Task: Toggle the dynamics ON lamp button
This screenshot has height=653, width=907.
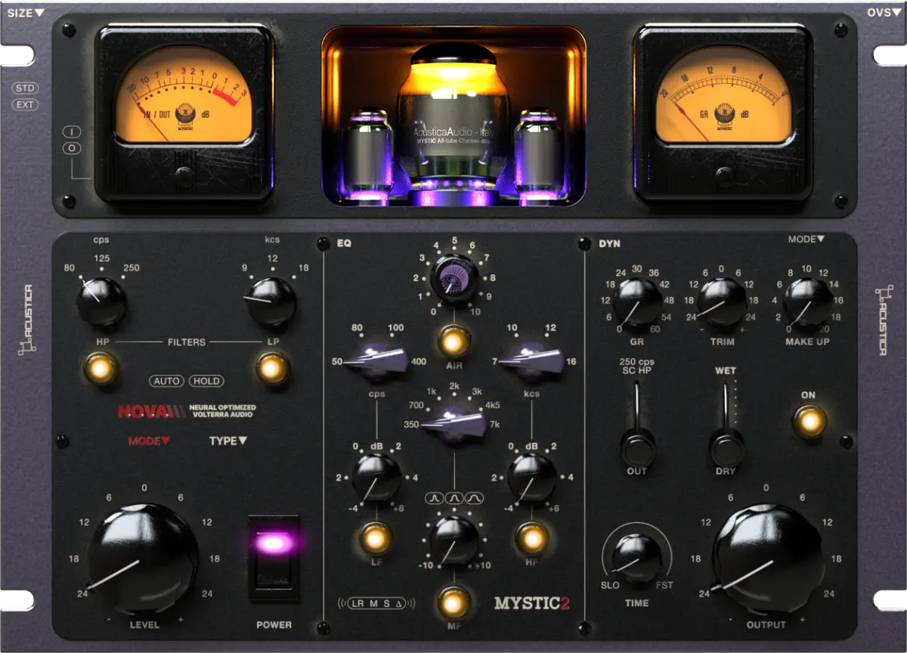Action: tap(809, 420)
